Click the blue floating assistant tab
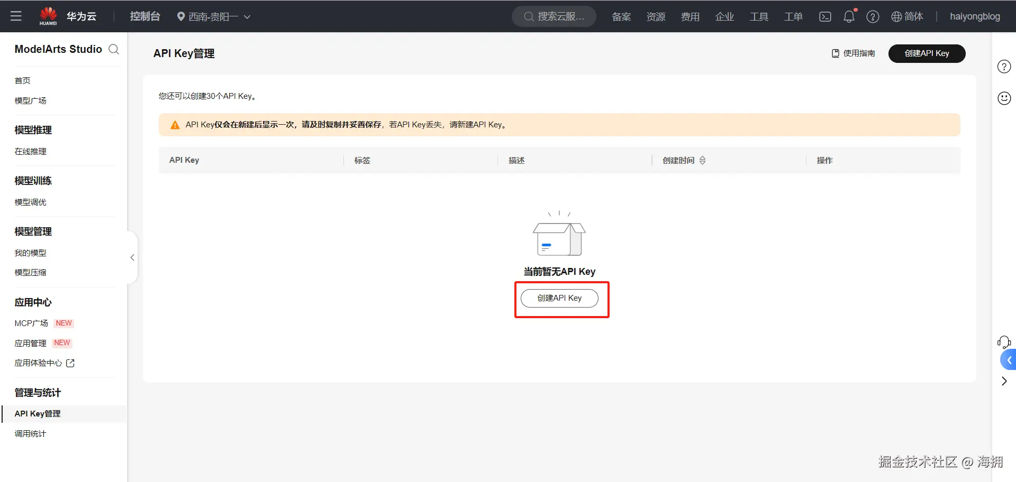1016x482 pixels. pos(1008,360)
